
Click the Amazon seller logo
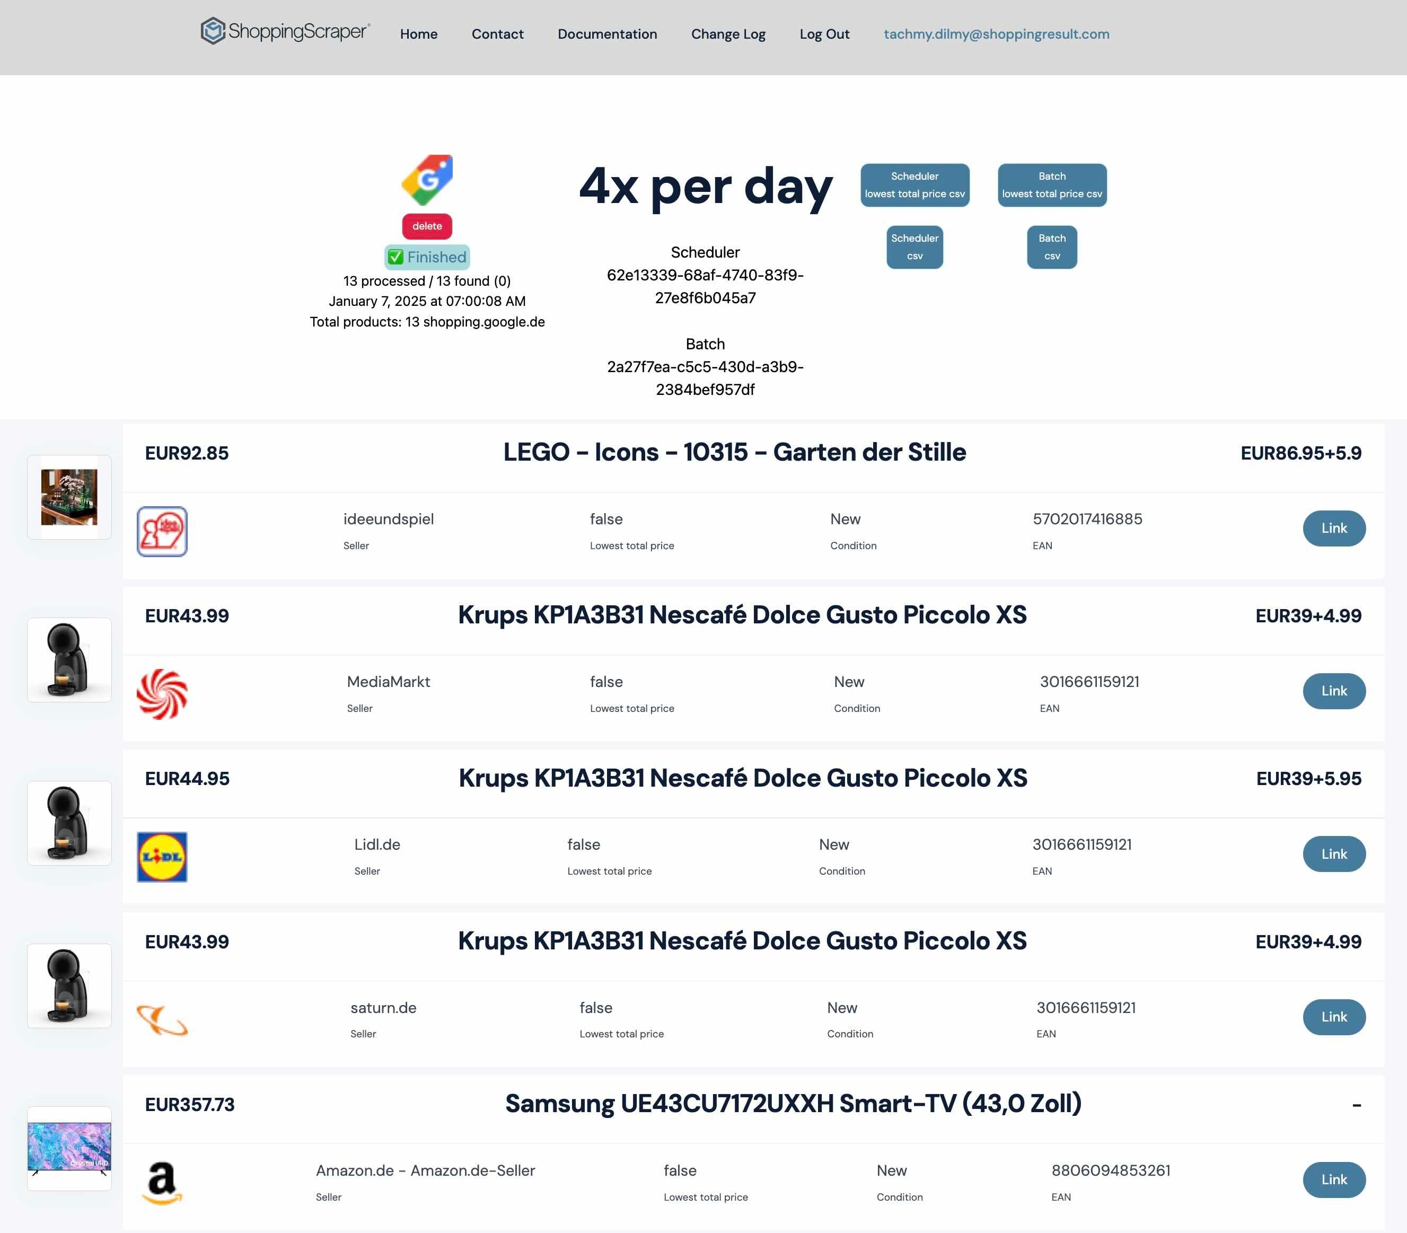coord(162,1183)
